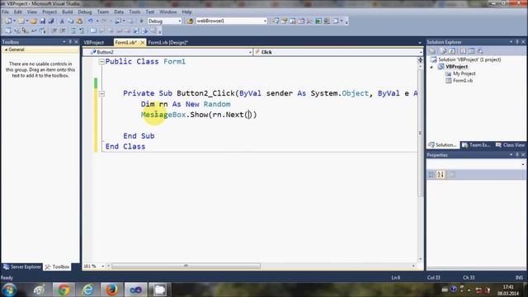Image resolution: width=528 pixels, height=297 pixels.
Task: Collapse the Public Class Form1 region
Action: click(101, 62)
